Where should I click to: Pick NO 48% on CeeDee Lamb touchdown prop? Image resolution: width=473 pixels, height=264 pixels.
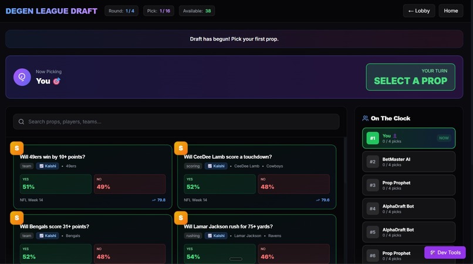[294, 184]
